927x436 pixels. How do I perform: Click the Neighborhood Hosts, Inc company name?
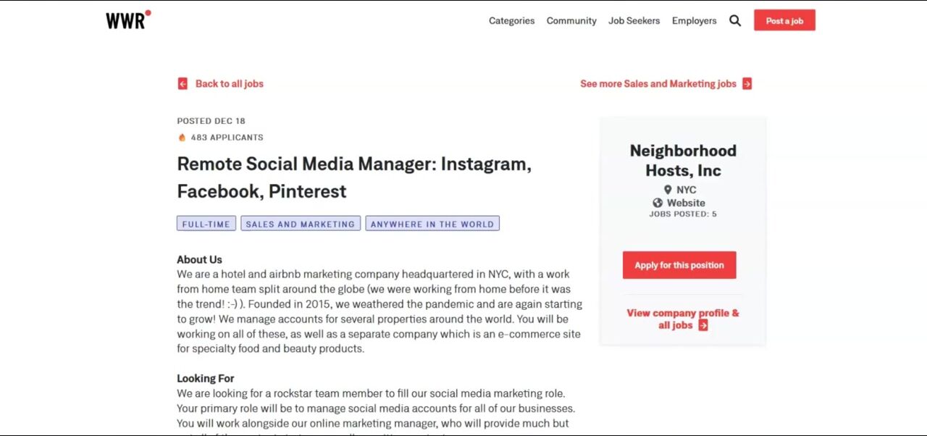(x=682, y=160)
